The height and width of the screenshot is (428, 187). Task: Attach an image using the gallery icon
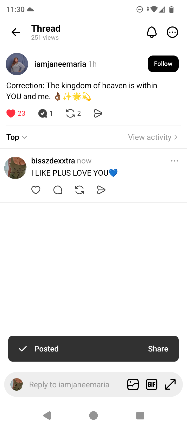133,384
